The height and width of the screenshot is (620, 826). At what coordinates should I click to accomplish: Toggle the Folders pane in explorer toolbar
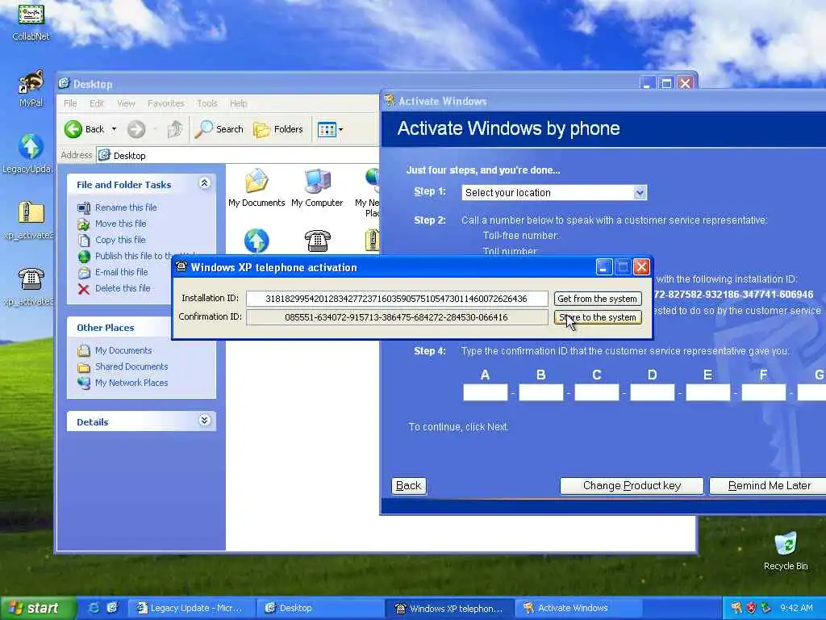(x=278, y=129)
